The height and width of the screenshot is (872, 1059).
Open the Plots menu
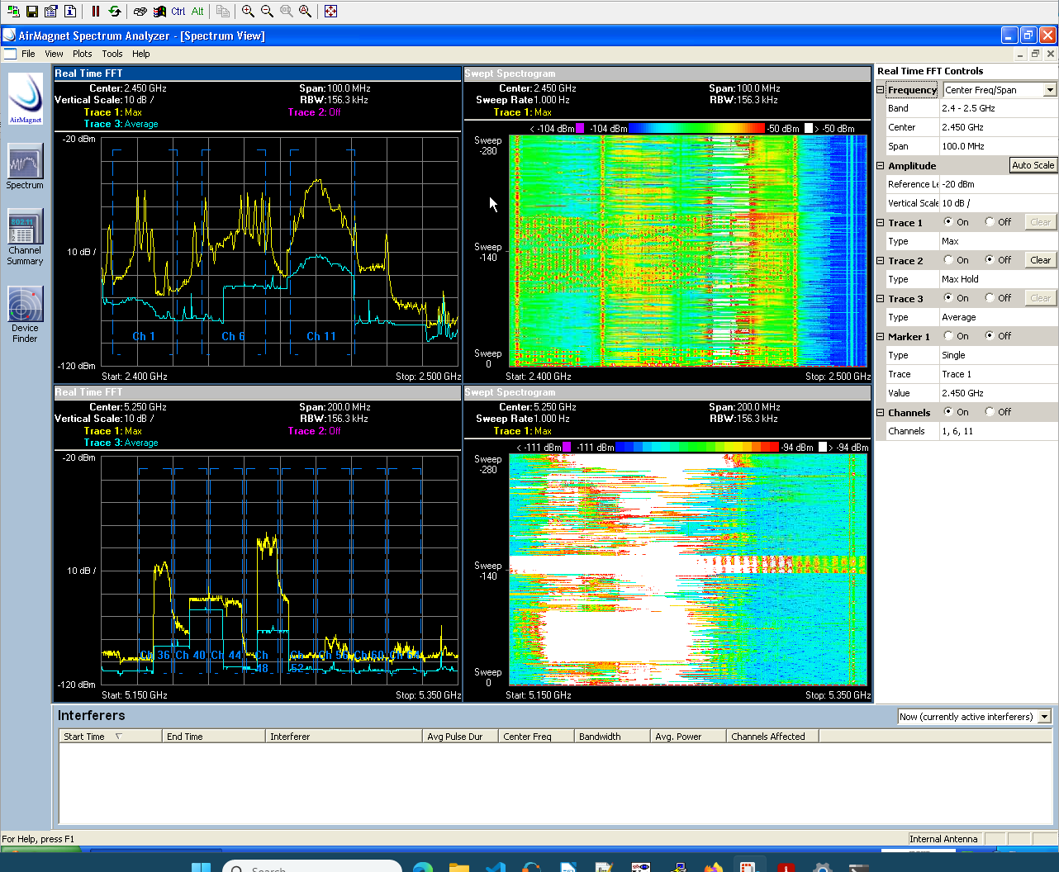pyautogui.click(x=83, y=54)
